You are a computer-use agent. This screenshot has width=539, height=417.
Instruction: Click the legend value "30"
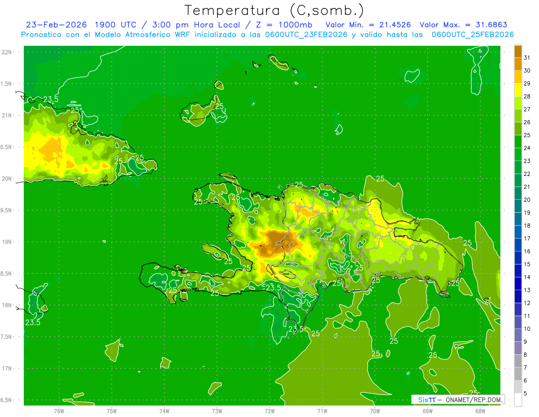[x=527, y=71]
